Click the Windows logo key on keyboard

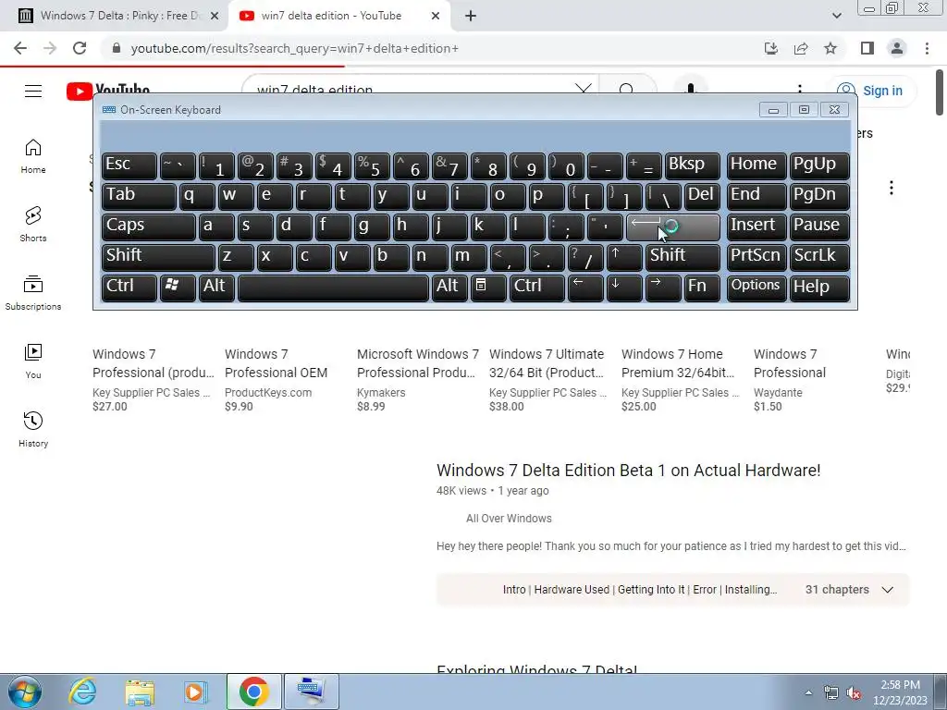[x=177, y=288]
